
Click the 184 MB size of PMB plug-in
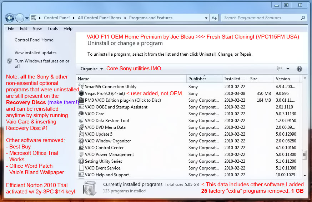point(264,100)
